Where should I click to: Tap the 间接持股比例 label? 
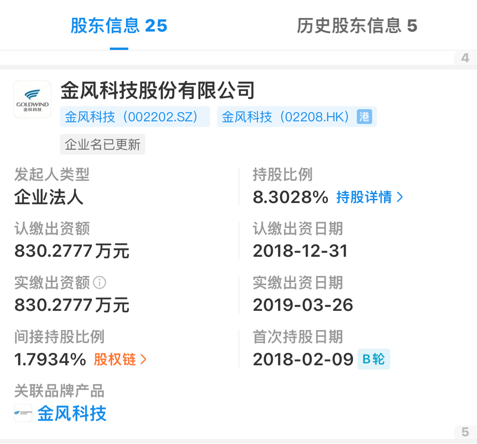59,336
